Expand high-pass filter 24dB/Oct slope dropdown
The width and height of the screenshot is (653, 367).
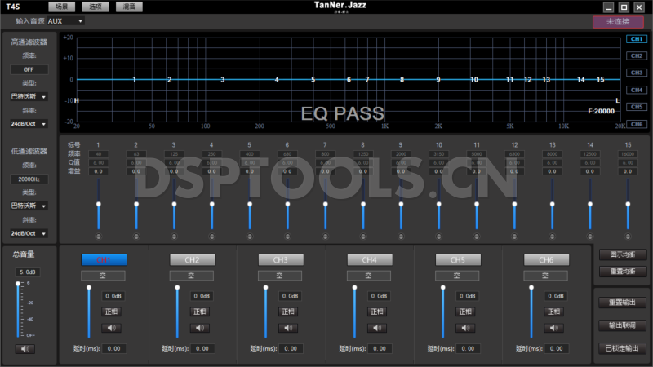tap(29, 124)
